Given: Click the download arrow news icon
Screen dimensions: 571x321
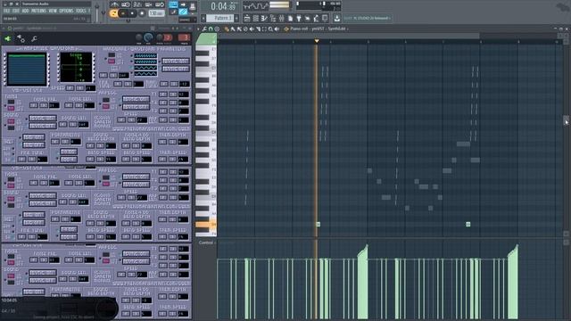Looking at the screenshot, I should (x=337, y=18).
